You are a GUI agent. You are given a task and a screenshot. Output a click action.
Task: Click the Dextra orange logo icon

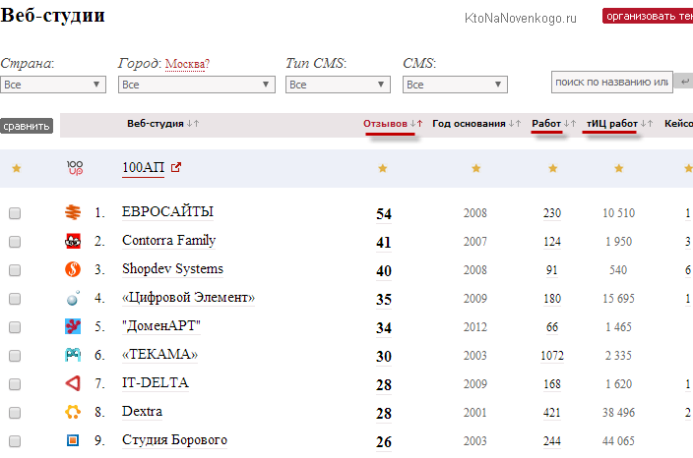click(73, 412)
